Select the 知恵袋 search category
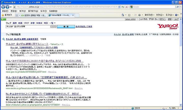 coord(39,23)
